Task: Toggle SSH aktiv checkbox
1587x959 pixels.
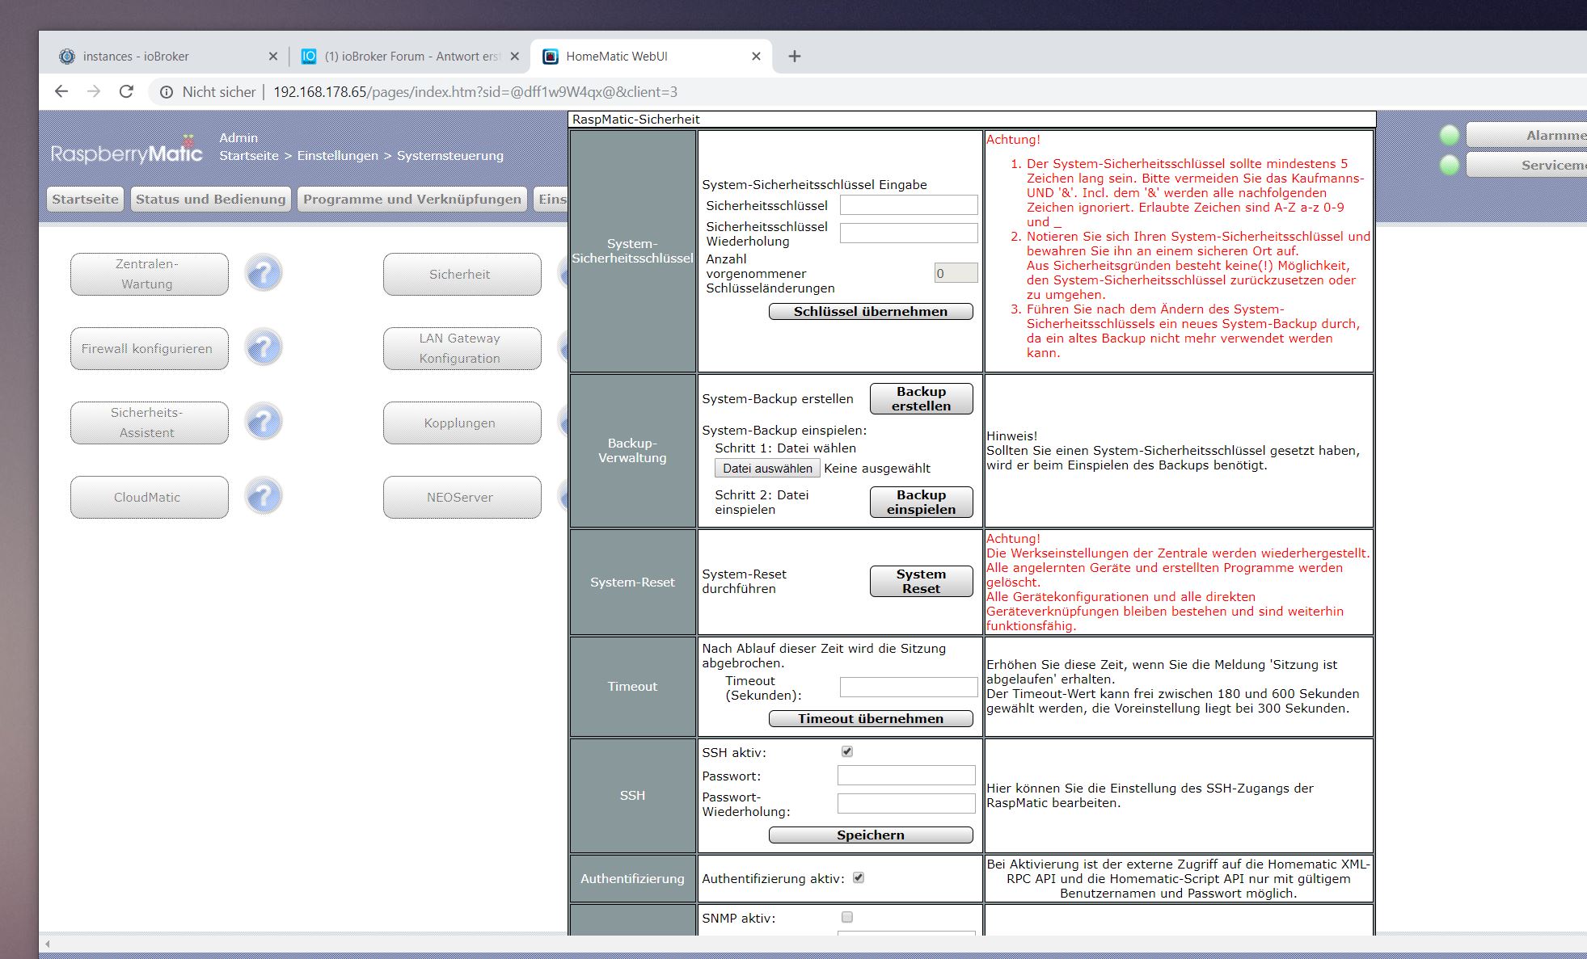Action: (x=847, y=751)
